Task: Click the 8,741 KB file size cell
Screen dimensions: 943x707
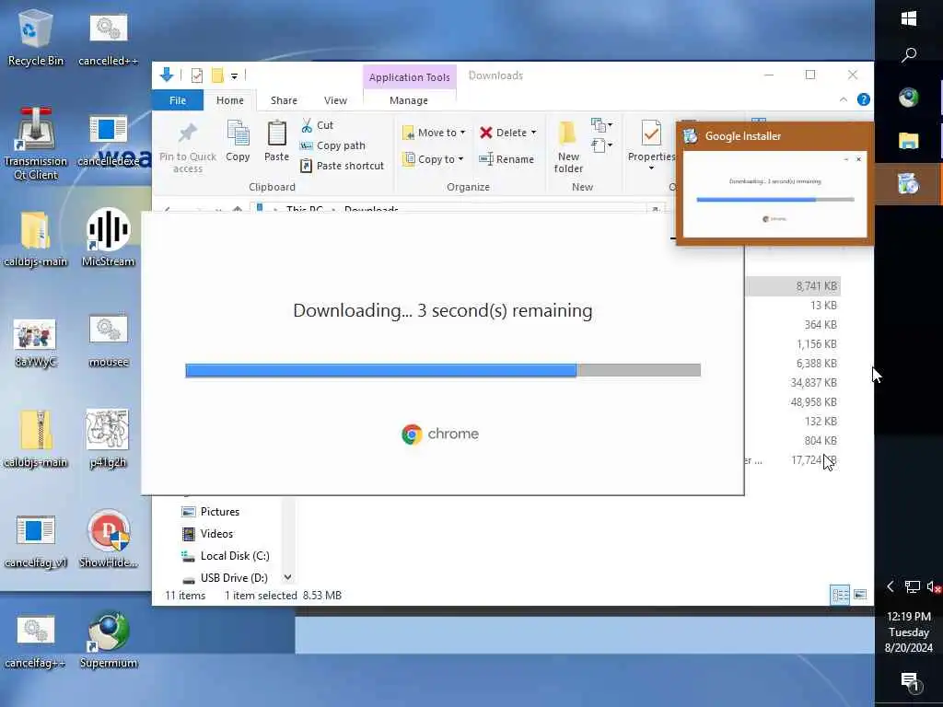Action: click(816, 286)
